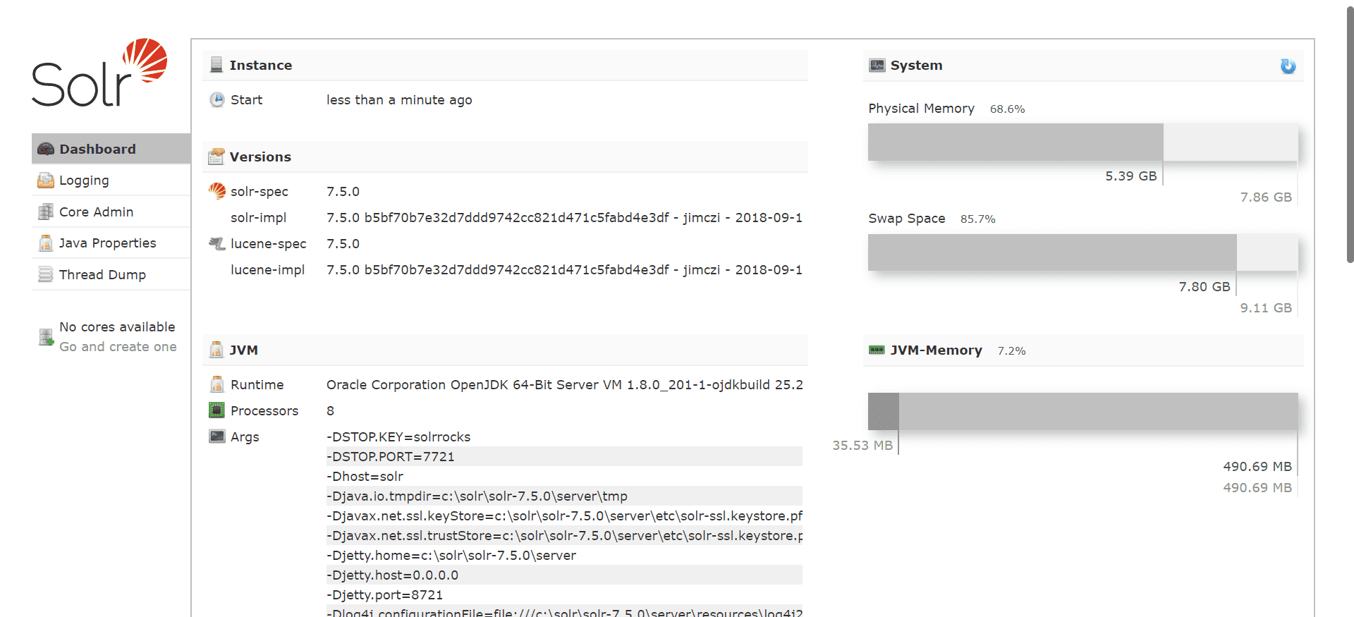This screenshot has width=1354, height=617.
Task: Click the 7.2% JVM-Memory percentage
Action: click(x=1011, y=351)
